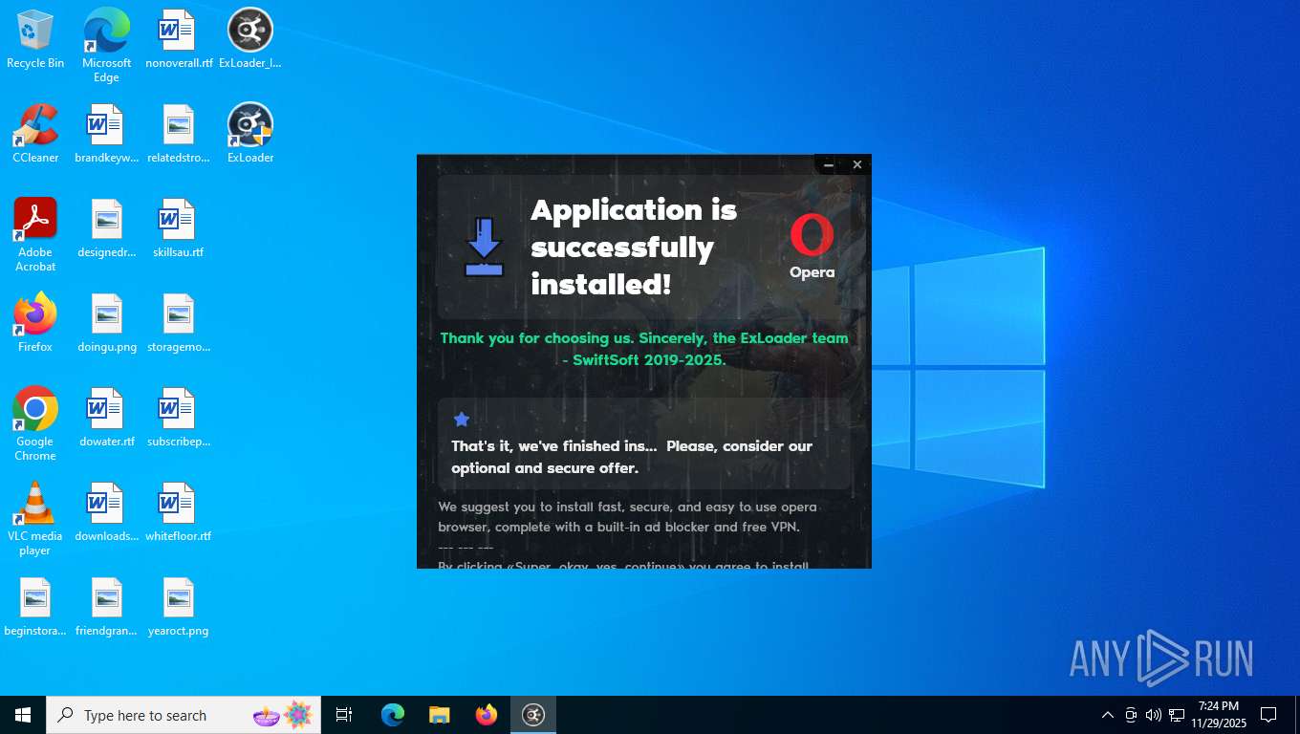Launch Google Chrome from the desktop

coord(35,424)
